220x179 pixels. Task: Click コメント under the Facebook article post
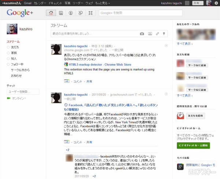78,142
